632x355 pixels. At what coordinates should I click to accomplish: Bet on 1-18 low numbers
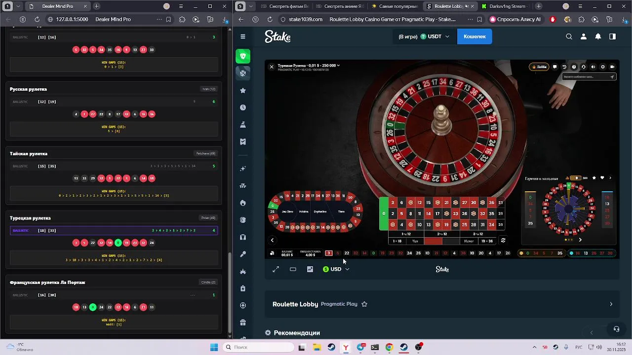tap(397, 241)
